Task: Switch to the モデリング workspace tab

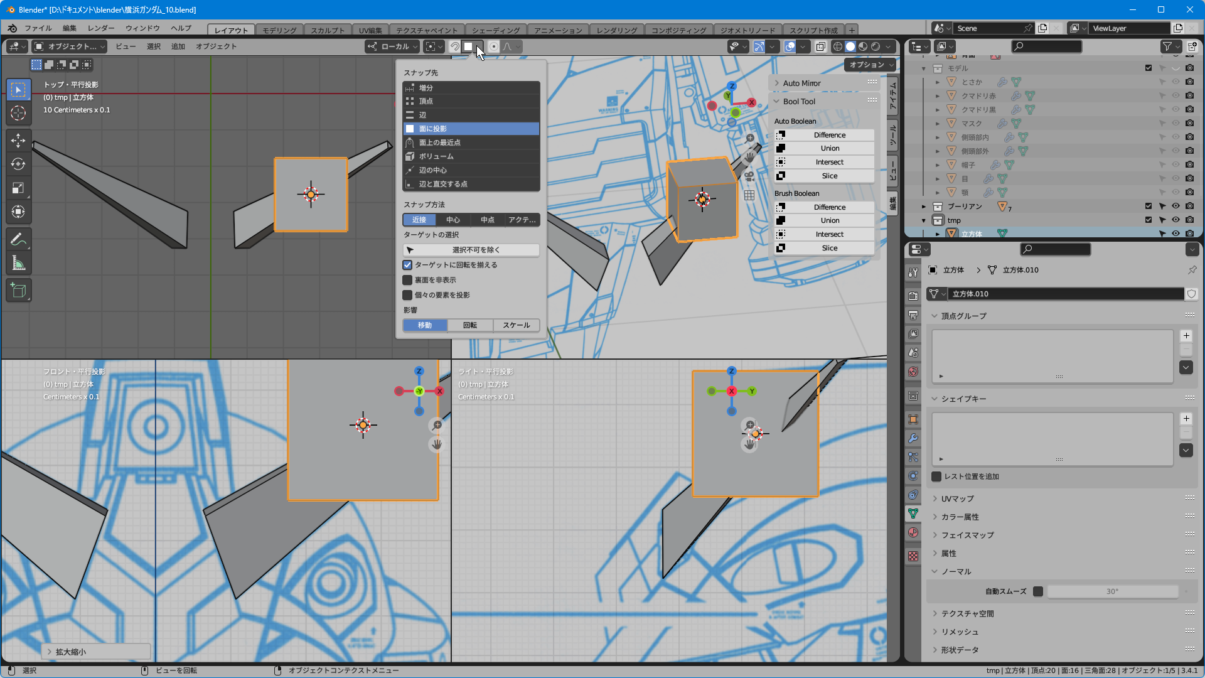Action: pos(279,30)
